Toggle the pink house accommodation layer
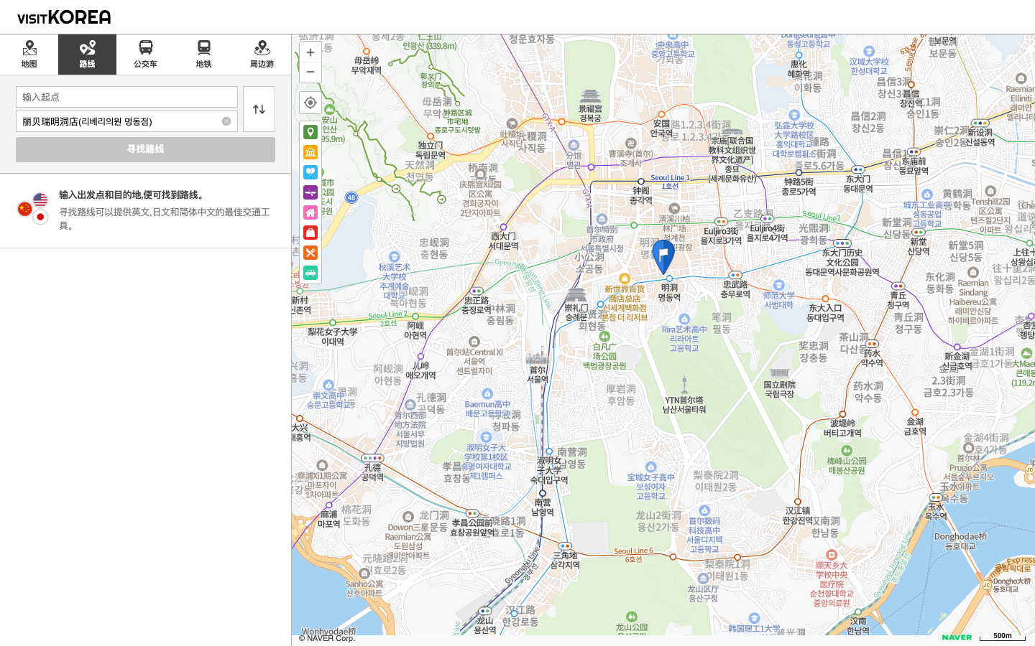Viewport: 1035px width, 646px height. click(x=310, y=212)
